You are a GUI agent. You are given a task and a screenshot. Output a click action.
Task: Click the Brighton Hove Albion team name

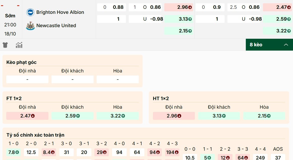(x=60, y=12)
